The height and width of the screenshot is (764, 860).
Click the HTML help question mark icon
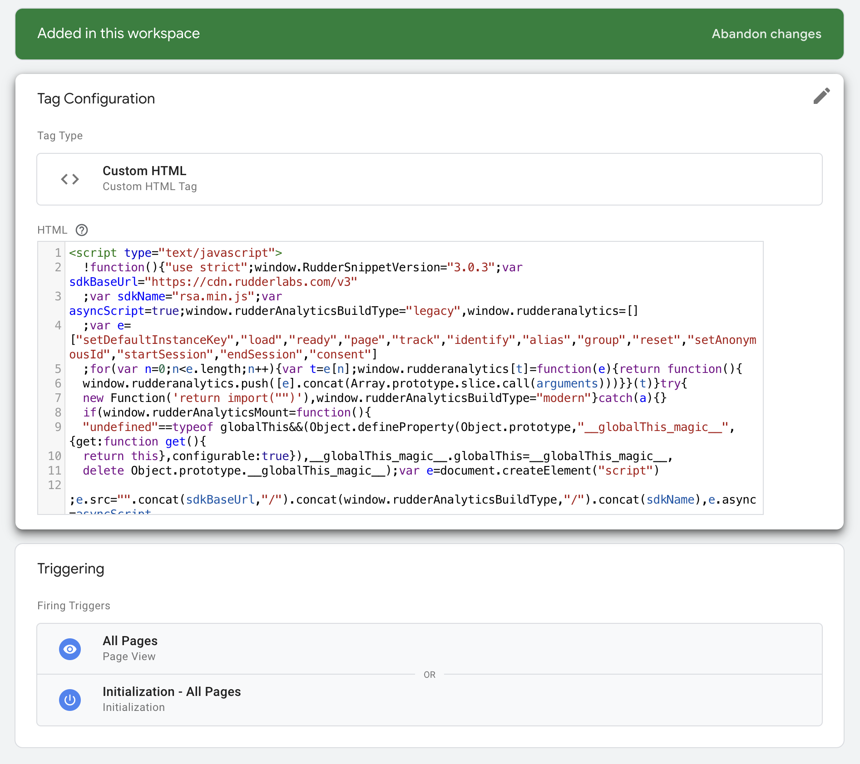(82, 230)
